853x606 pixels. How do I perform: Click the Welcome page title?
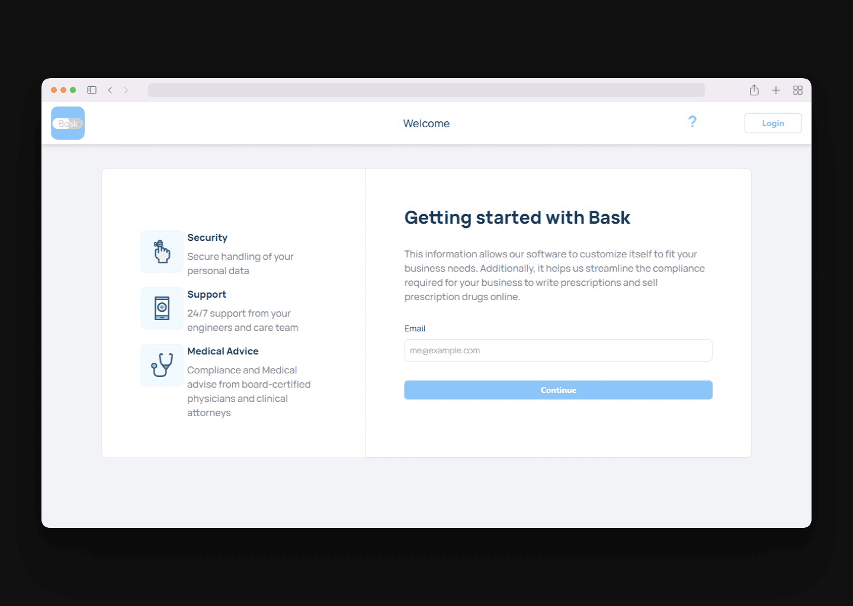click(x=426, y=124)
